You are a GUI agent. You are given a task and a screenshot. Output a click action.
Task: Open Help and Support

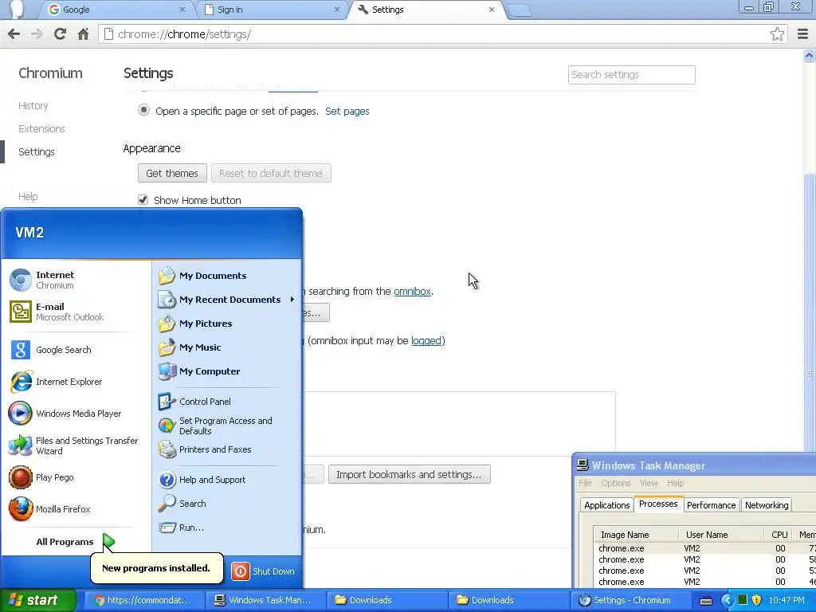pyautogui.click(x=226, y=480)
